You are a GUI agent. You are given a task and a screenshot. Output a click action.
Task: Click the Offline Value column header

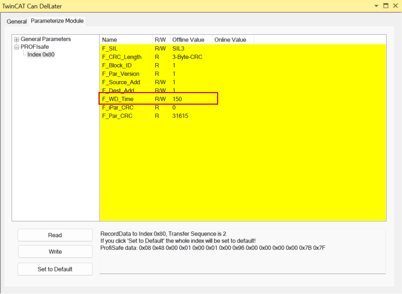click(x=191, y=39)
